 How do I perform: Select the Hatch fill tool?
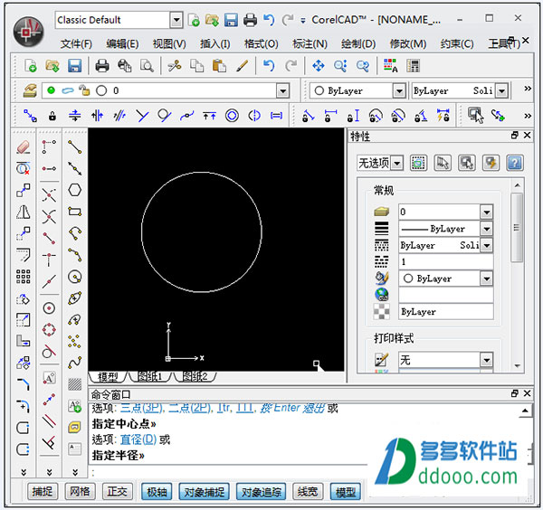(74, 384)
